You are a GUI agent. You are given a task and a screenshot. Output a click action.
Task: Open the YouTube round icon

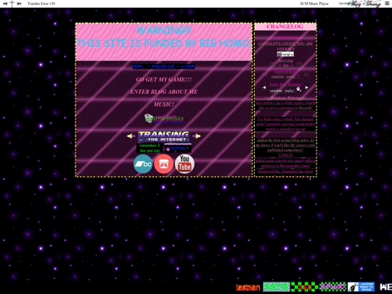pos(184,164)
